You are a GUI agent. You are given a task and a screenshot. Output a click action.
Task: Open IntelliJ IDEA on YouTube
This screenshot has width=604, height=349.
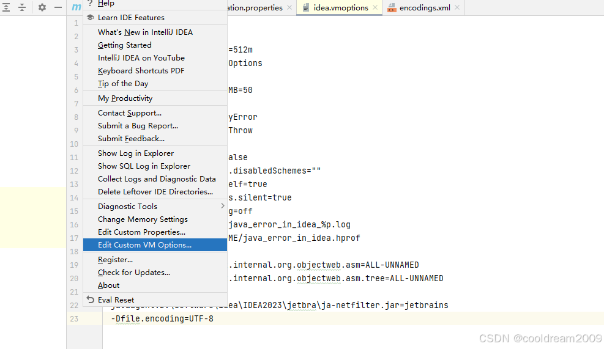pyautogui.click(x=155, y=57)
